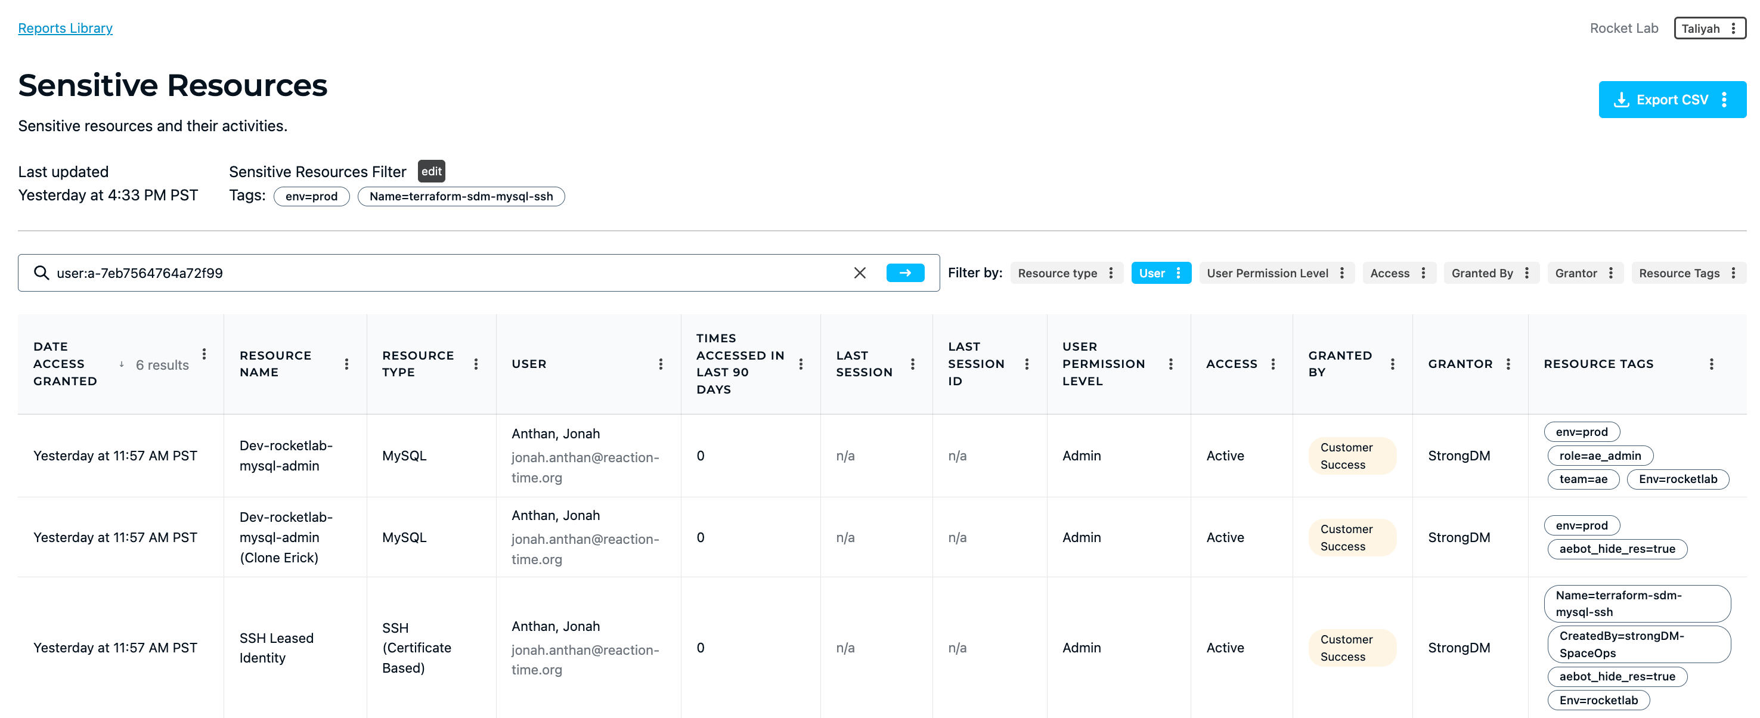
Task: Open the Resource Name column options menu
Action: [347, 363]
